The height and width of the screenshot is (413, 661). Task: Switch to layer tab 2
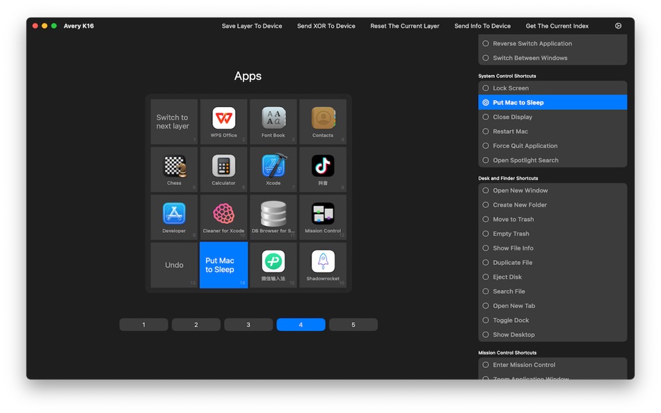click(196, 325)
